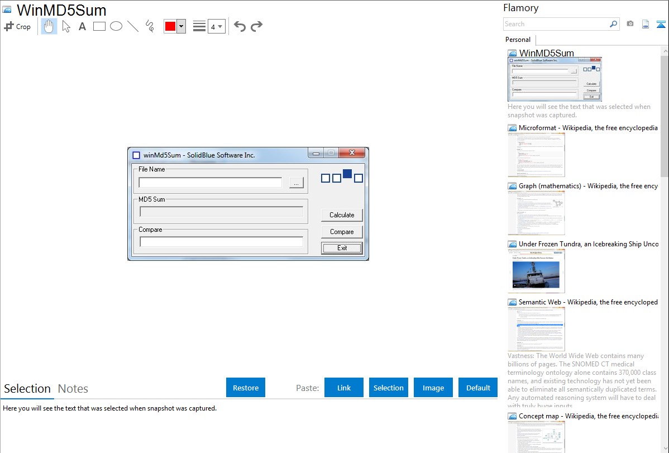Click the icon beside Graph (mathematics) title
Image resolution: width=669 pixels, height=453 pixels.
click(x=512, y=186)
